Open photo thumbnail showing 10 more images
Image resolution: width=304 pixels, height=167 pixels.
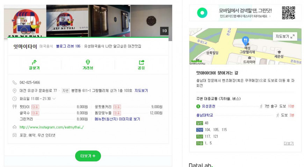pos(151,21)
